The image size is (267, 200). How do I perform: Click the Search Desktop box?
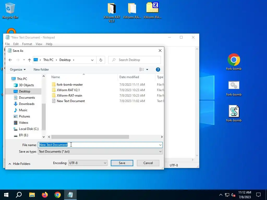(x=135, y=60)
